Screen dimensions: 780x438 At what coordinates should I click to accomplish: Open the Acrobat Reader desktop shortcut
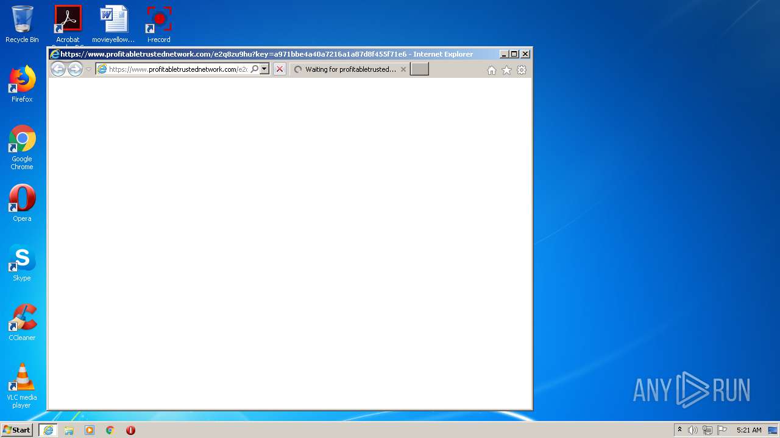(68, 26)
